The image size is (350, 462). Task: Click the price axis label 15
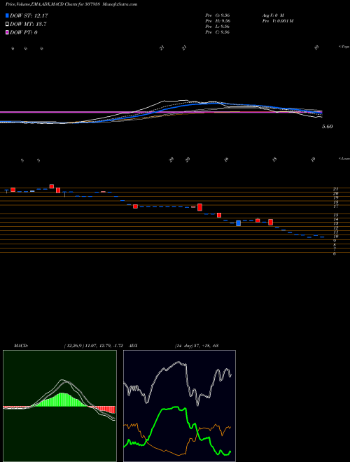click(x=335, y=215)
